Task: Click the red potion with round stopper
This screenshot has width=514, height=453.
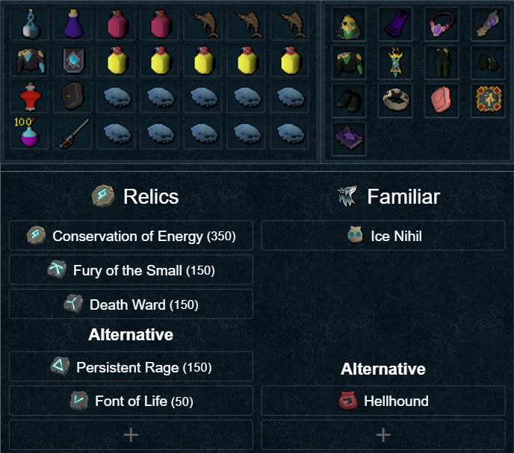Action: (29, 96)
